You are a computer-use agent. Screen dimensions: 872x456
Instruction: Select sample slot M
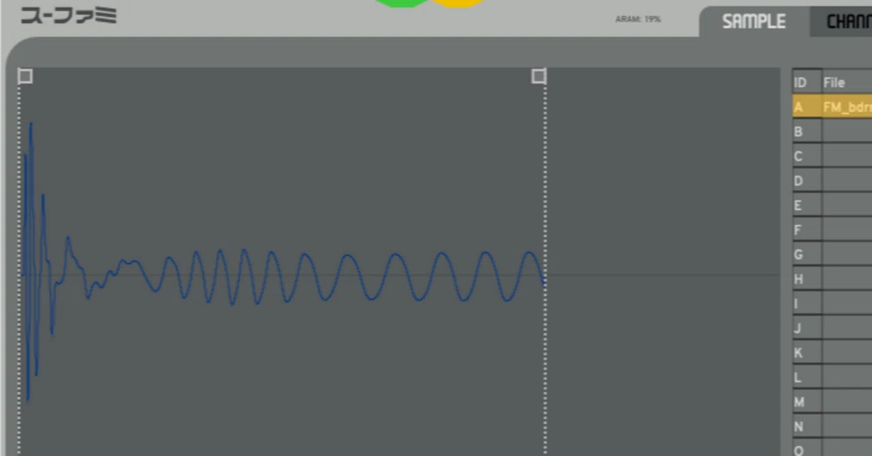coord(832,402)
